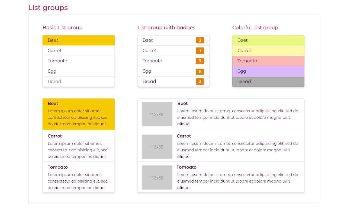
Task: Click the Tomoato thumbnail placeholder image
Action: coord(157,177)
